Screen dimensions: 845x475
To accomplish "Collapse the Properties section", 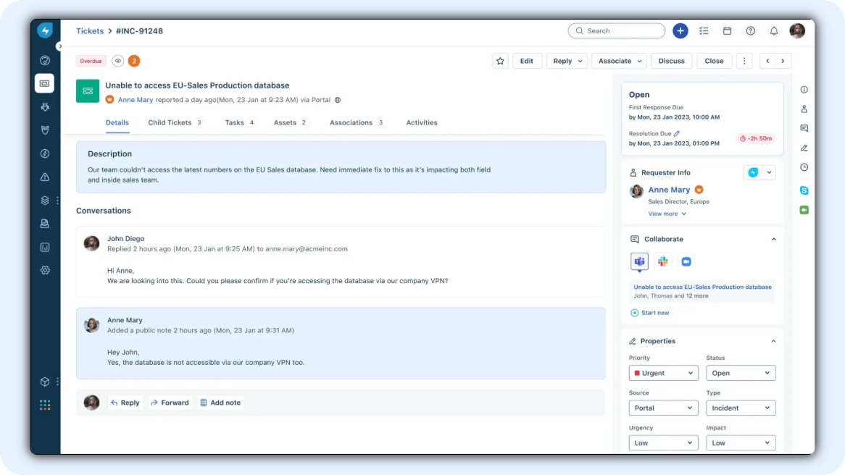I will point(773,341).
